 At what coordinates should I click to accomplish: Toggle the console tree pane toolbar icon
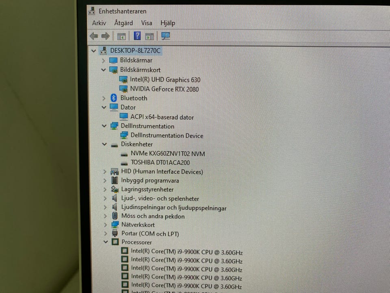121,36
